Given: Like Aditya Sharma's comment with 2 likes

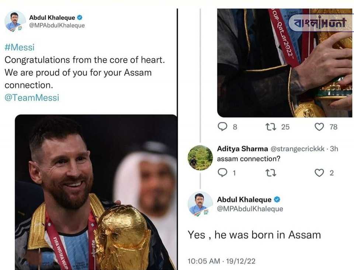Looking at the screenshot, I should click(x=319, y=173).
